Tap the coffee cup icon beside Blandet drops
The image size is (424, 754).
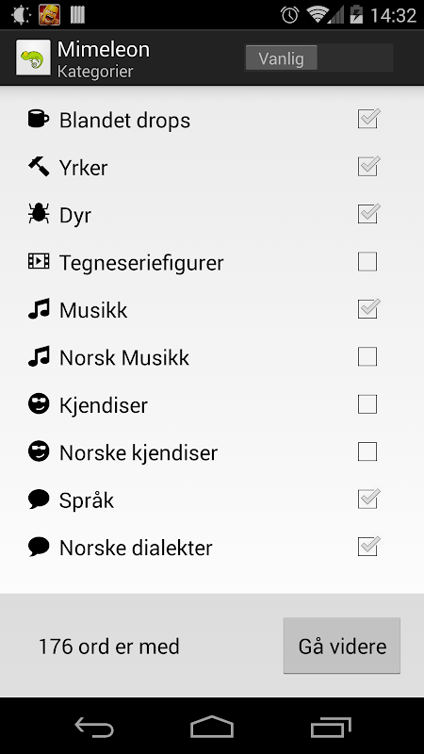pos(39,119)
